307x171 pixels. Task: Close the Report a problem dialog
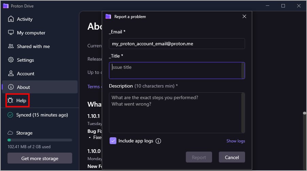coord(244,16)
